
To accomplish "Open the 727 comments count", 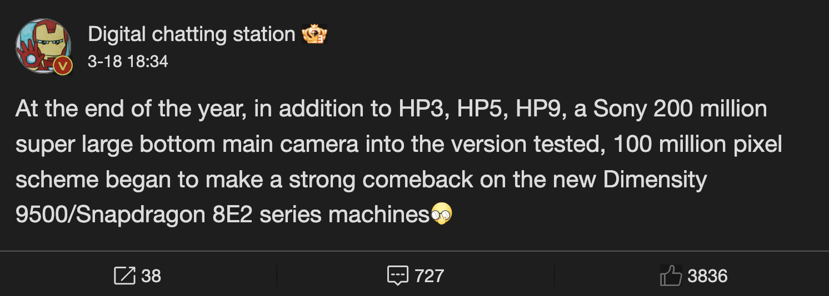I will pyautogui.click(x=430, y=275).
